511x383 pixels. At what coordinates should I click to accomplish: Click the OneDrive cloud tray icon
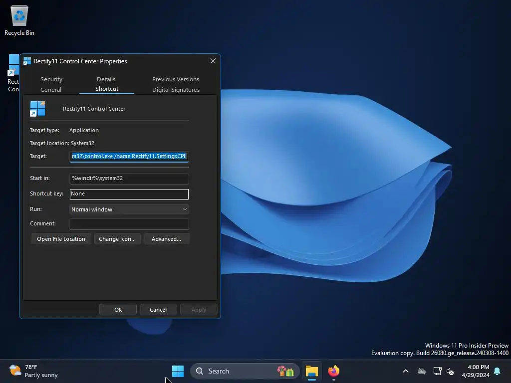pyautogui.click(x=422, y=371)
